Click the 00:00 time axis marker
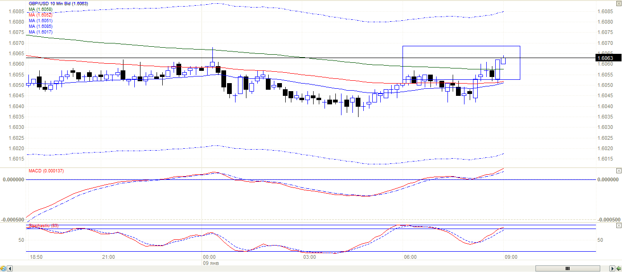622x272 pixels. [209, 257]
